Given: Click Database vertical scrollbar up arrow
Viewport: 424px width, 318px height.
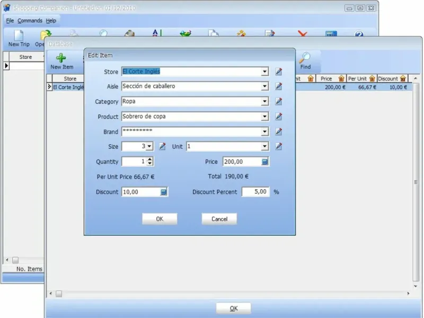Looking at the screenshot, I should 416,78.
